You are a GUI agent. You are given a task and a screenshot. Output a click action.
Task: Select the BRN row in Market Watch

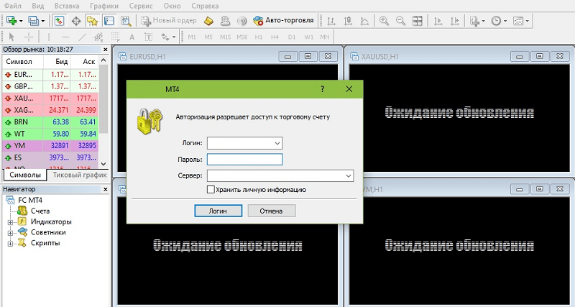[50, 122]
